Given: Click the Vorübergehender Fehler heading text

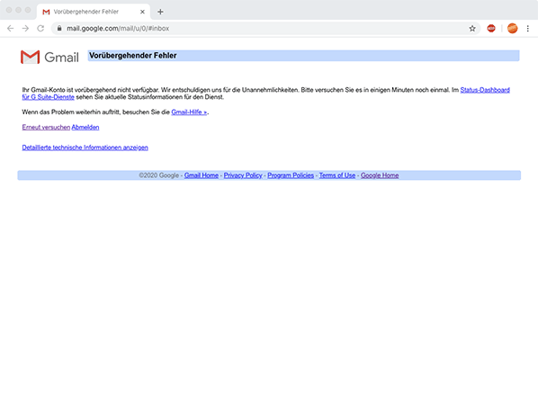Looking at the screenshot, I should point(133,56).
